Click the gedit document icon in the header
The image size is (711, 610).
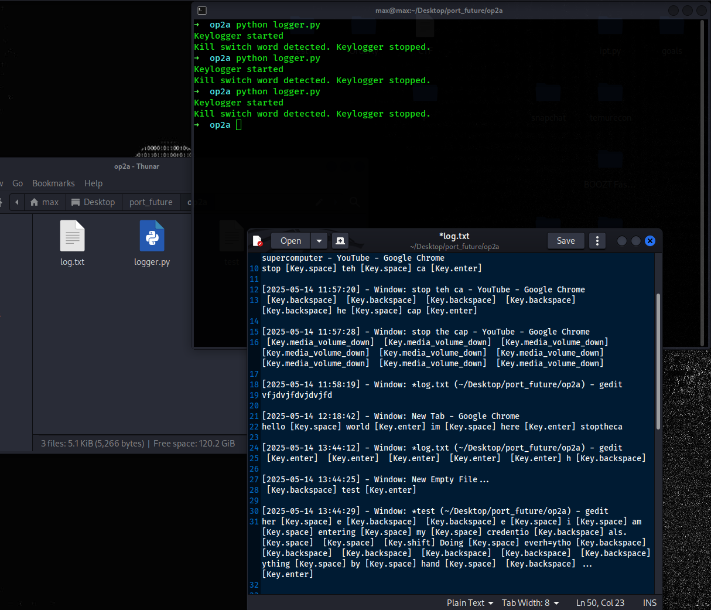pos(257,241)
